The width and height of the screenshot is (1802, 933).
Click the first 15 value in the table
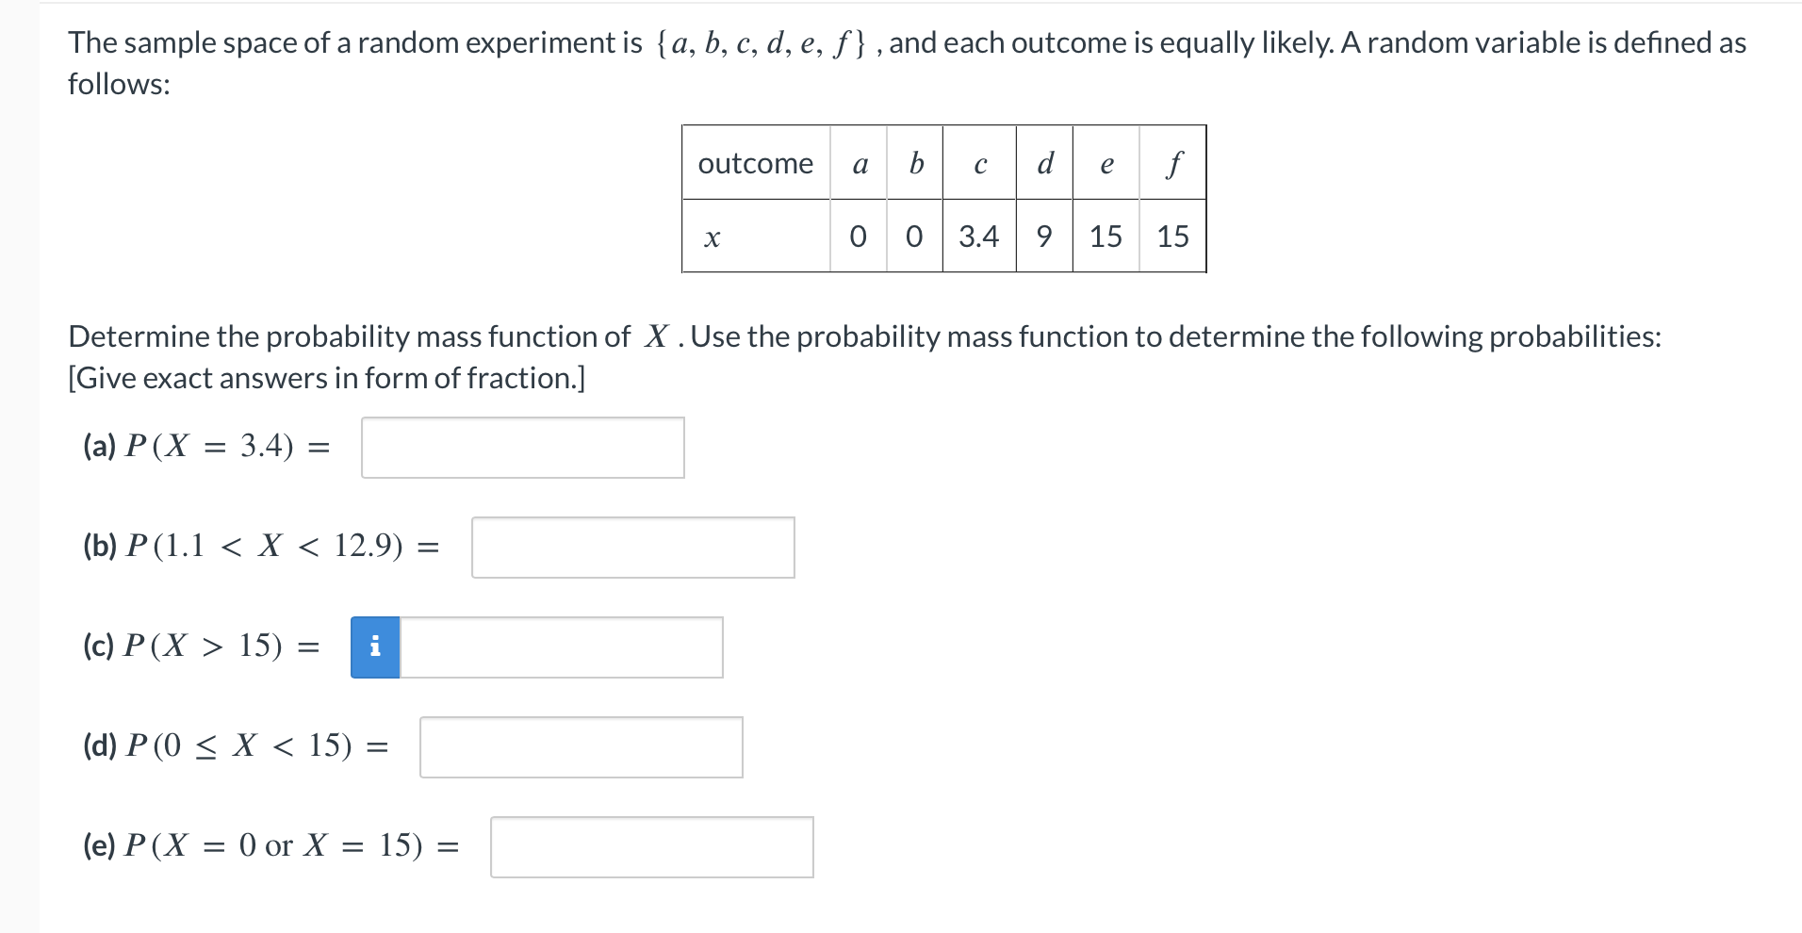pyautogui.click(x=1105, y=237)
